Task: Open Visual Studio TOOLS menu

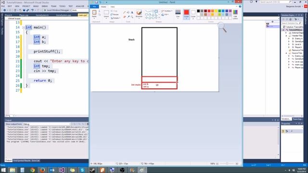Action: pos(62,6)
